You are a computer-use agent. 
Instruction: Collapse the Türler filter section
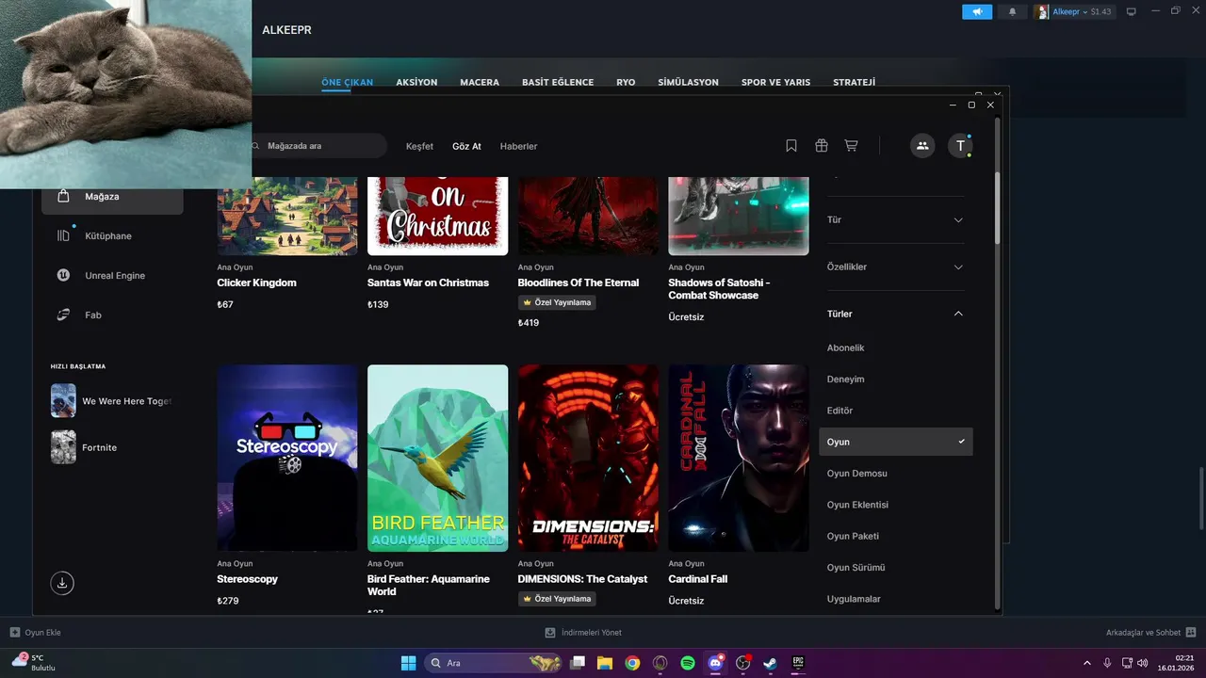[x=896, y=314]
